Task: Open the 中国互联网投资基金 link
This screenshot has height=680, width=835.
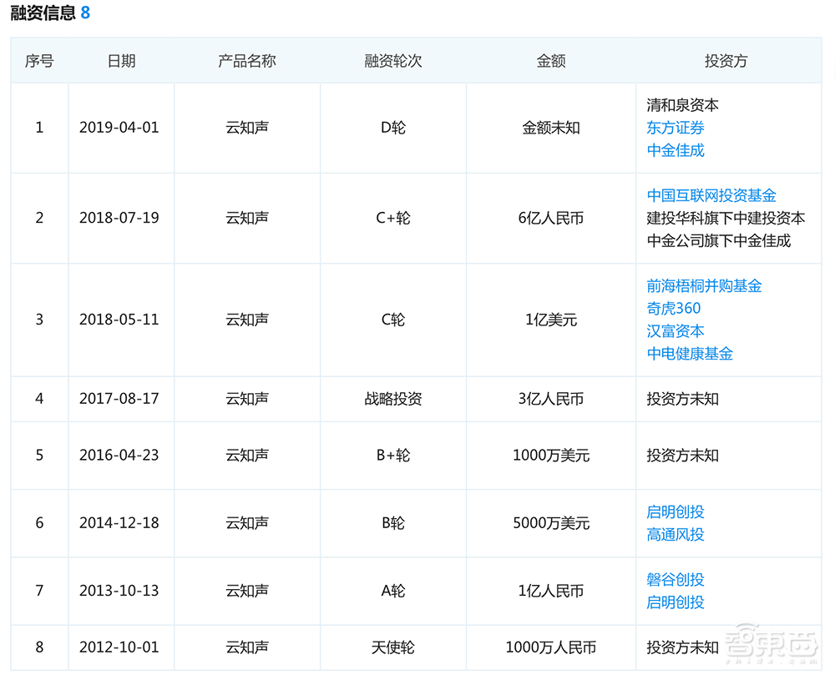Action: tap(703, 195)
